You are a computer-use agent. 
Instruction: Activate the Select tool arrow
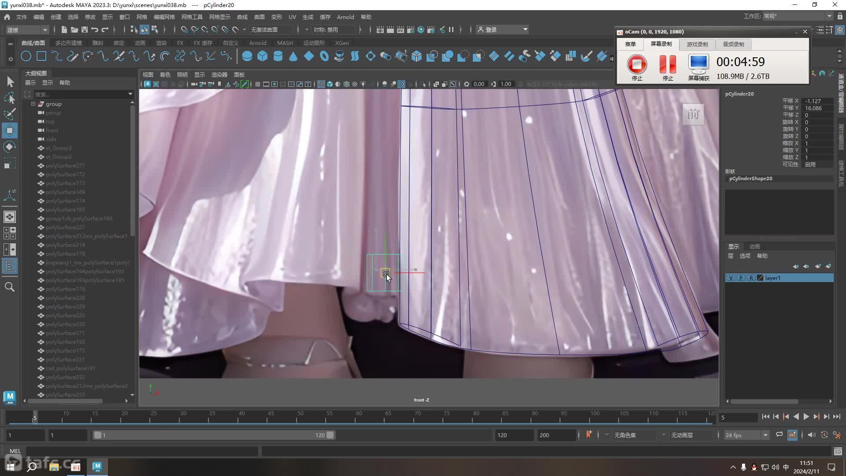pyautogui.click(x=10, y=82)
